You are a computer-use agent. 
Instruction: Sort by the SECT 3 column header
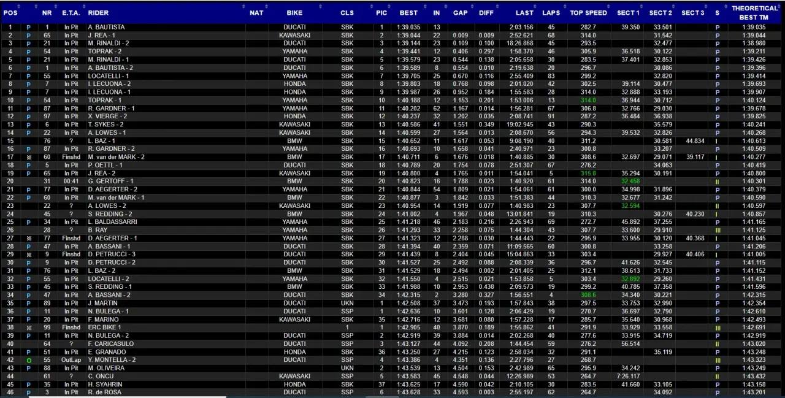tap(693, 13)
